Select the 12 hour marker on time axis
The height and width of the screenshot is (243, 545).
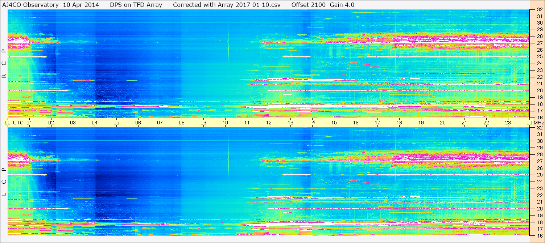(269, 123)
